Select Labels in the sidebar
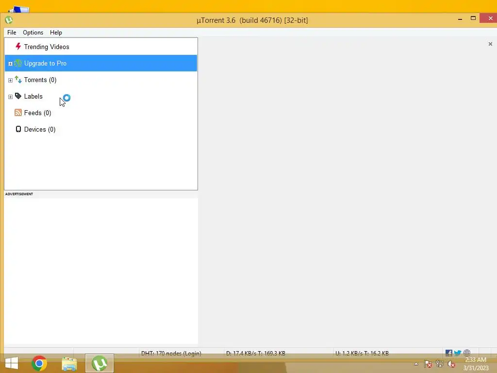This screenshot has width=497, height=373. 33,97
